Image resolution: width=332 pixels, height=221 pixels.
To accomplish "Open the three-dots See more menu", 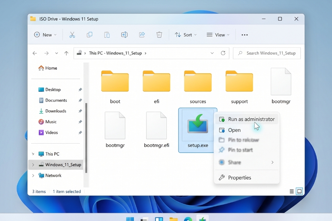I will click(x=245, y=35).
